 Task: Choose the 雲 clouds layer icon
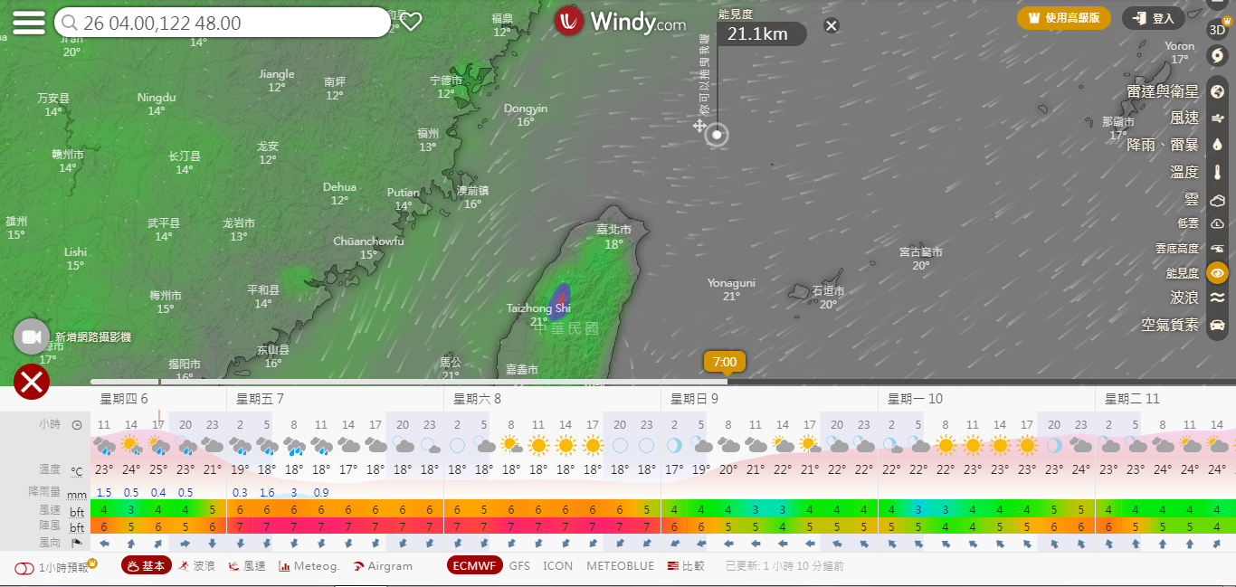1217,200
